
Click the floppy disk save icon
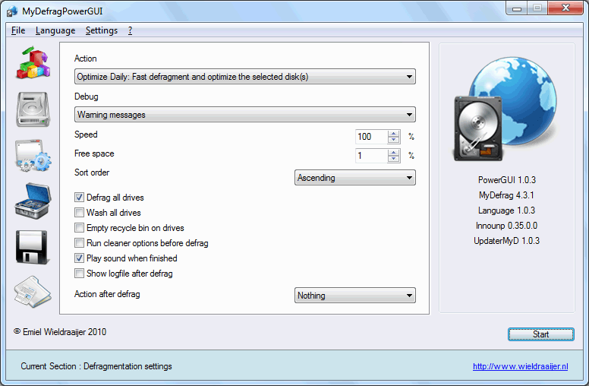point(32,248)
